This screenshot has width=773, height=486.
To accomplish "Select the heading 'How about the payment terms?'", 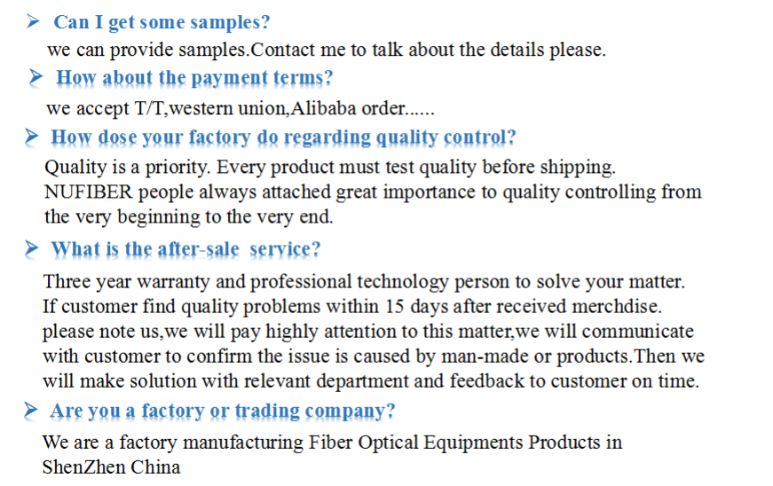I will pos(194,78).
